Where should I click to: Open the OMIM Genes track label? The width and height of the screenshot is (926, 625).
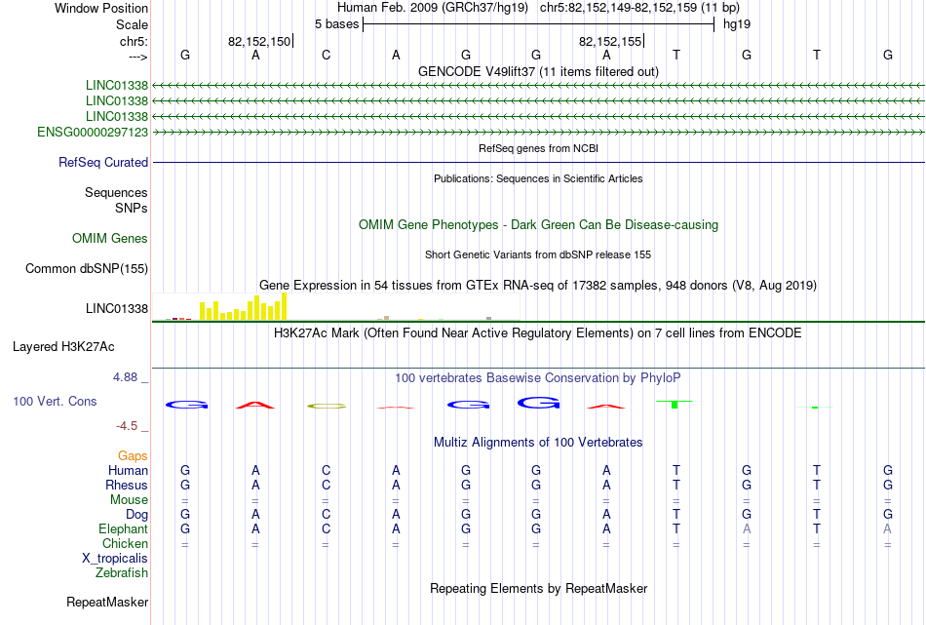click(x=110, y=239)
